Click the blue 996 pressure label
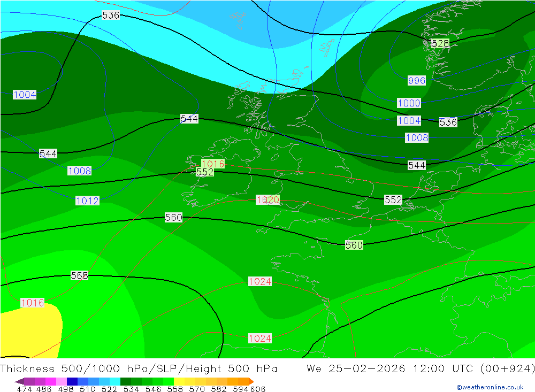The image size is (535, 392). [x=417, y=81]
